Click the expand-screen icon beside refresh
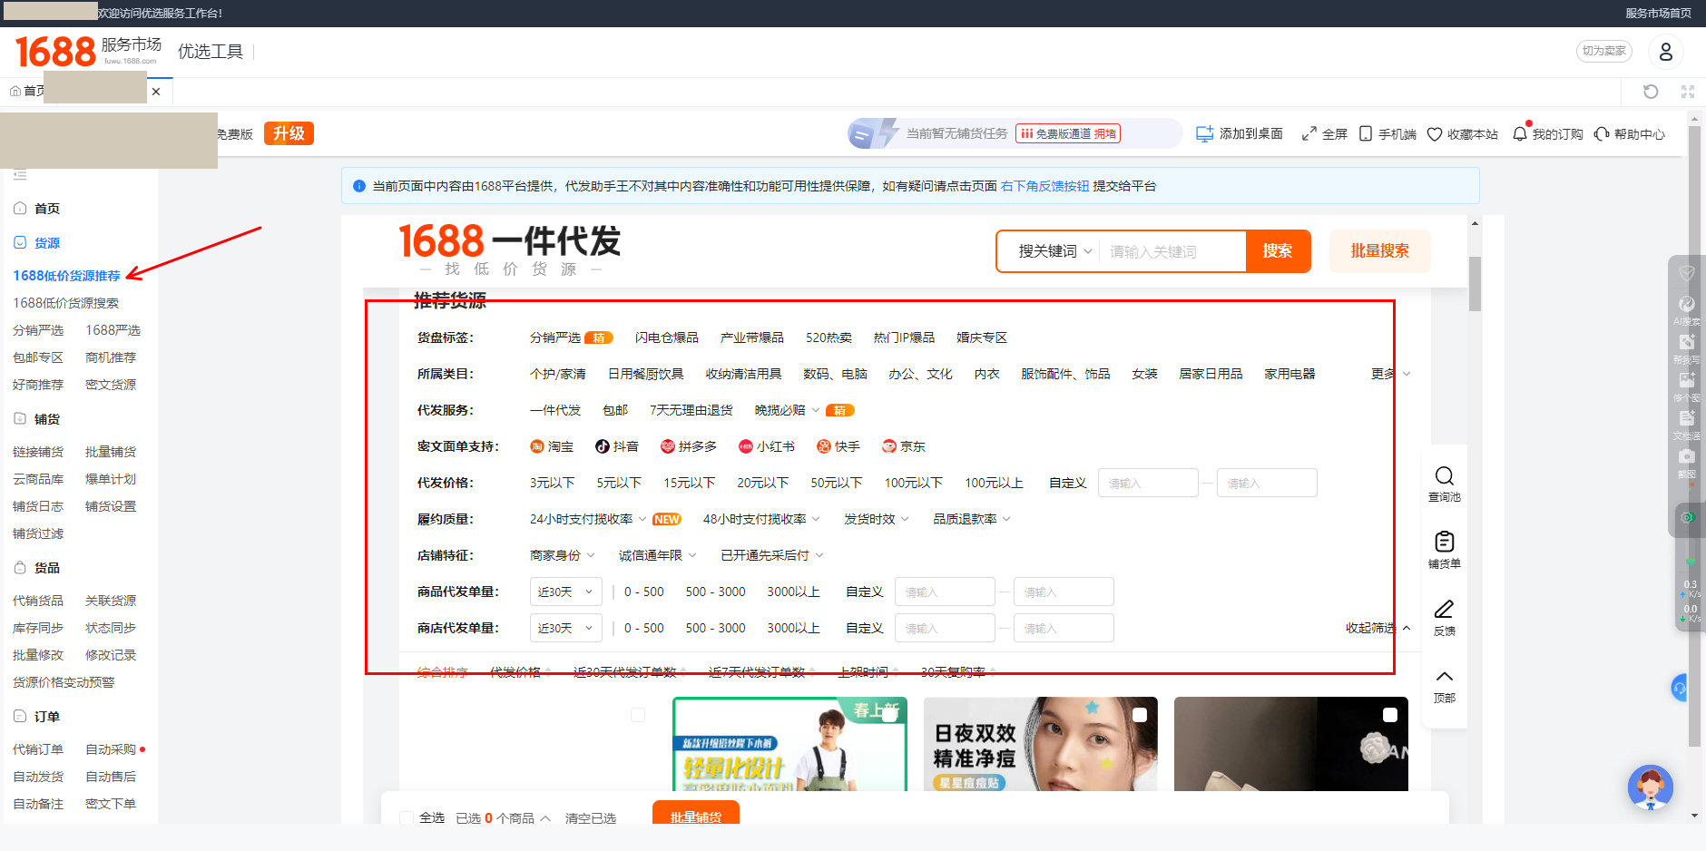 pos(1688,92)
